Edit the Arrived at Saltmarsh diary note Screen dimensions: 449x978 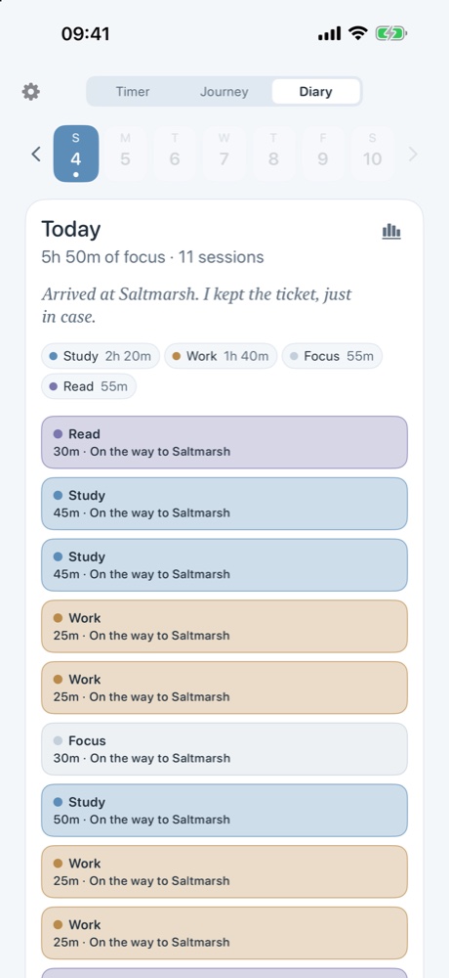197,305
